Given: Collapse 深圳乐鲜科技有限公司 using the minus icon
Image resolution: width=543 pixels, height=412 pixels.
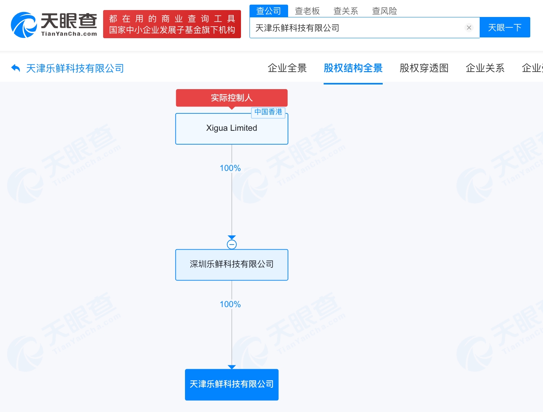Looking at the screenshot, I should pos(231,243).
